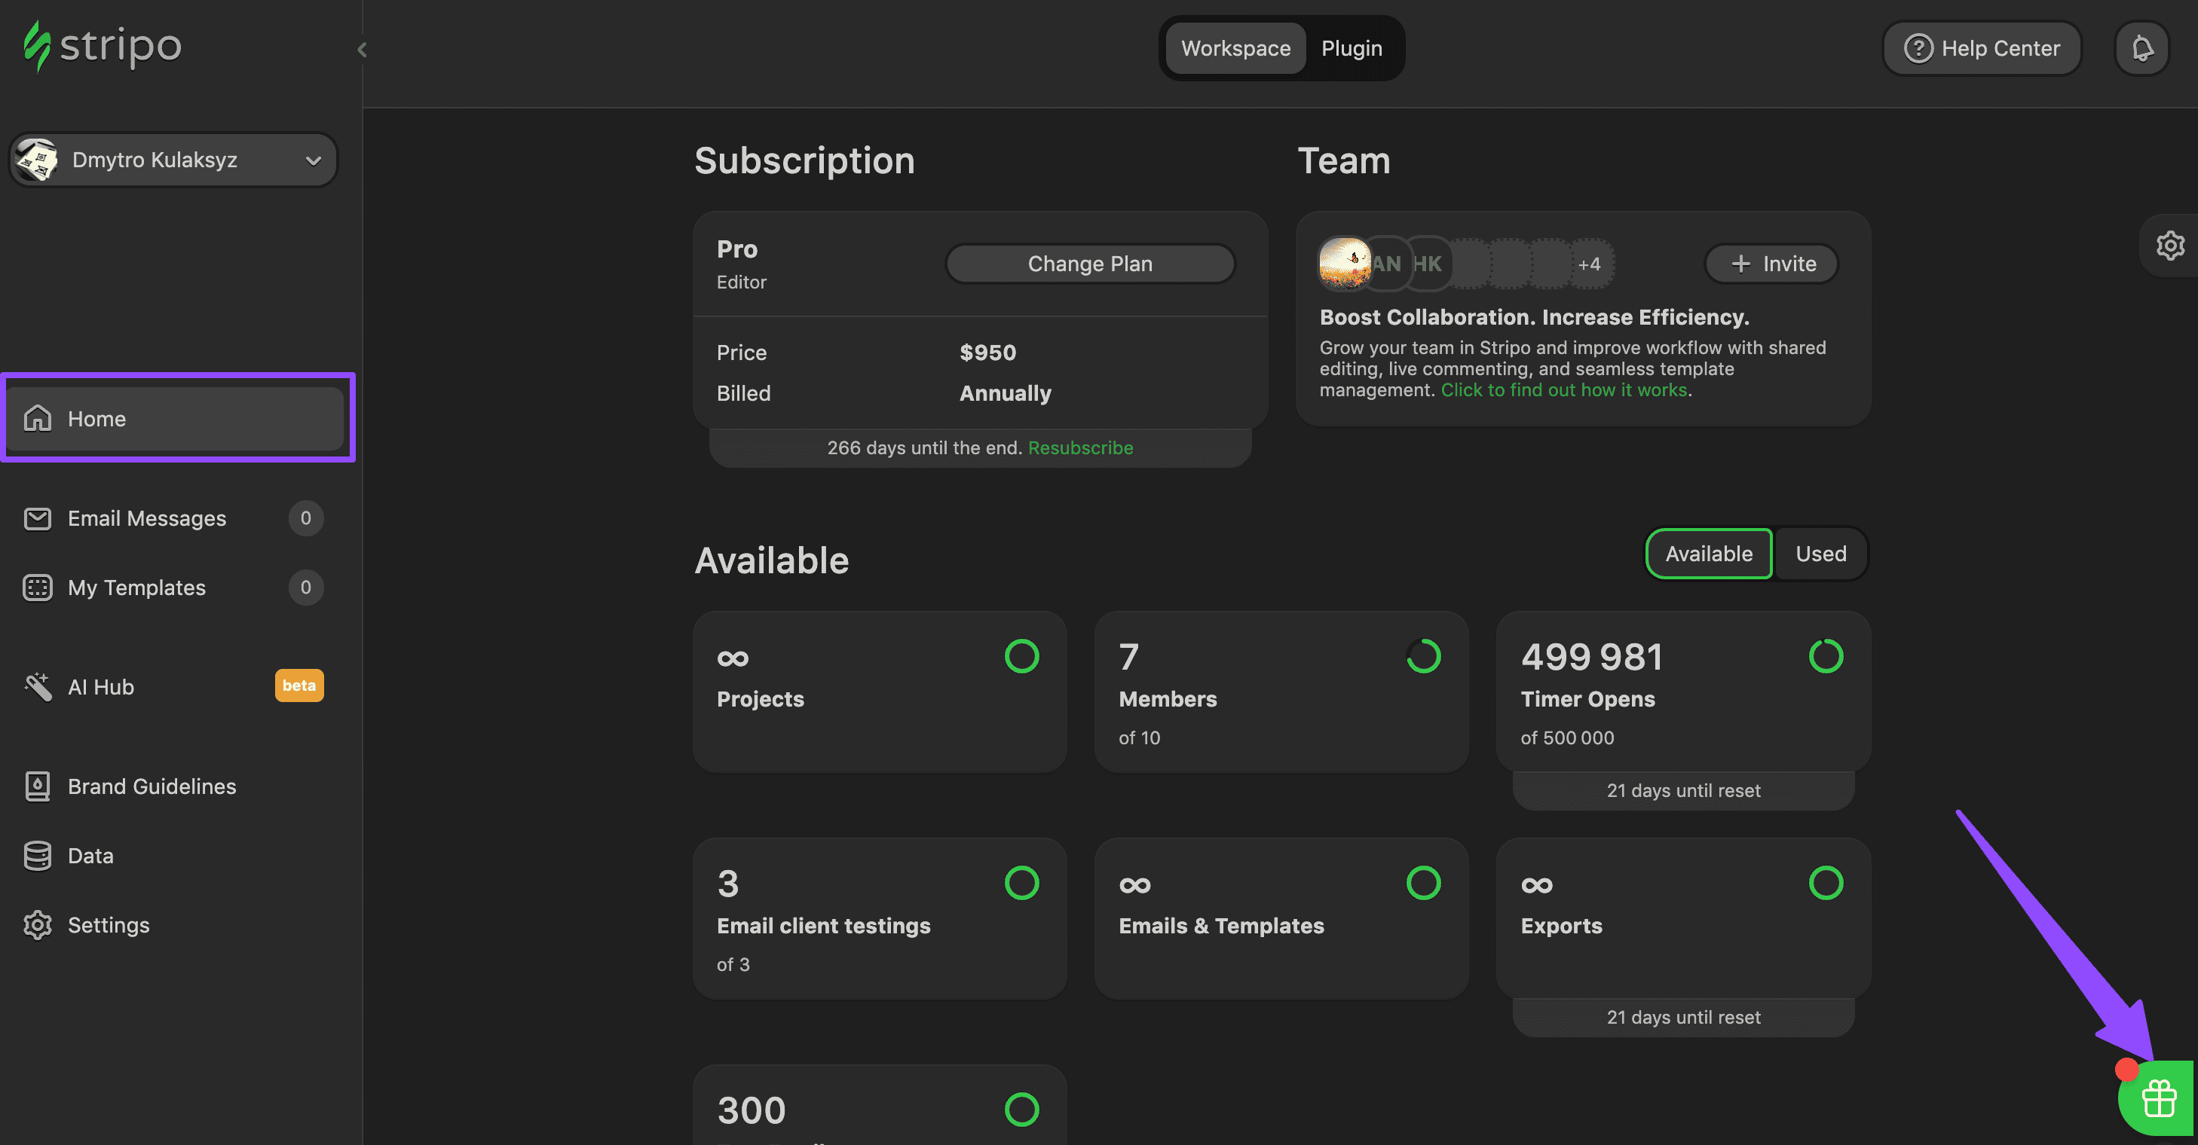2198x1145 pixels.
Task: Go to Data section in sidebar
Action: (90, 855)
